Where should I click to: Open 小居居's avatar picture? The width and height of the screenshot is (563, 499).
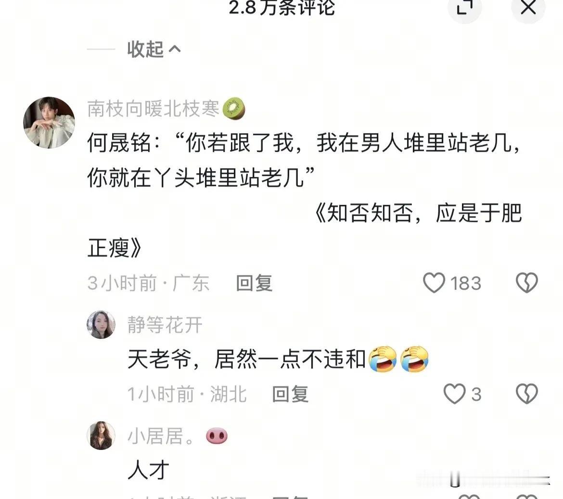point(101,436)
